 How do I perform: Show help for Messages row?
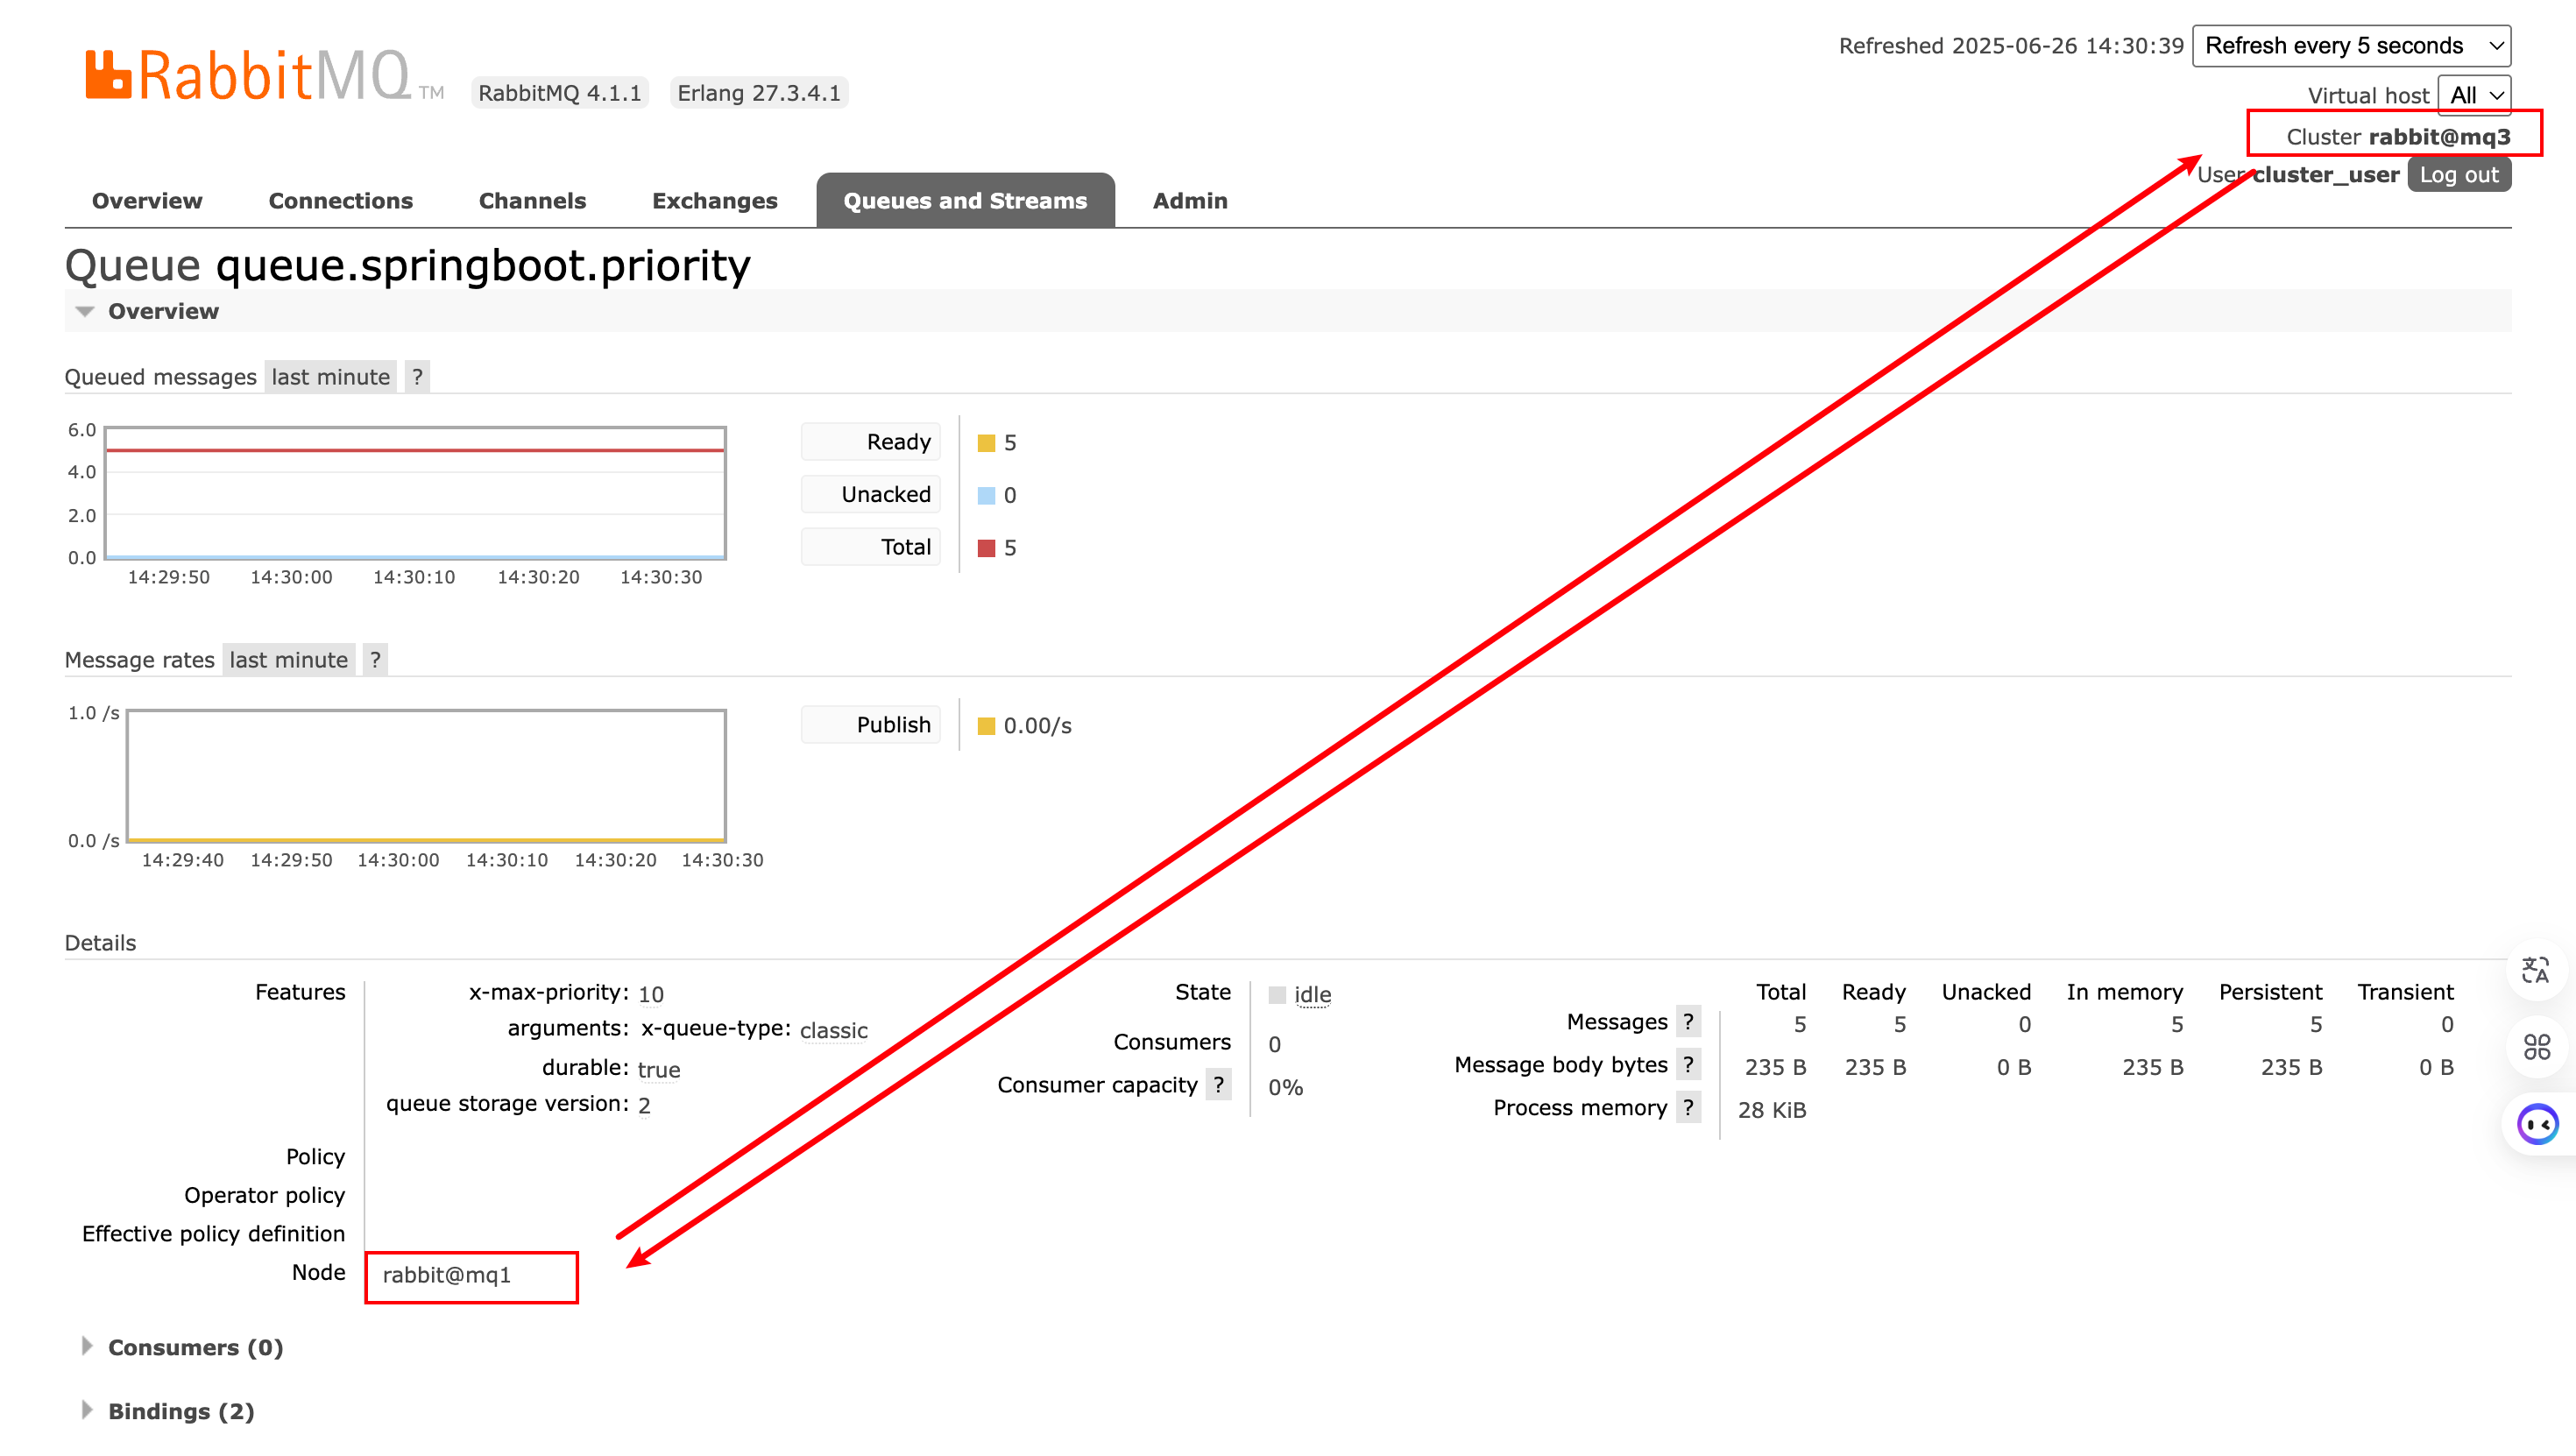coord(1688,1022)
